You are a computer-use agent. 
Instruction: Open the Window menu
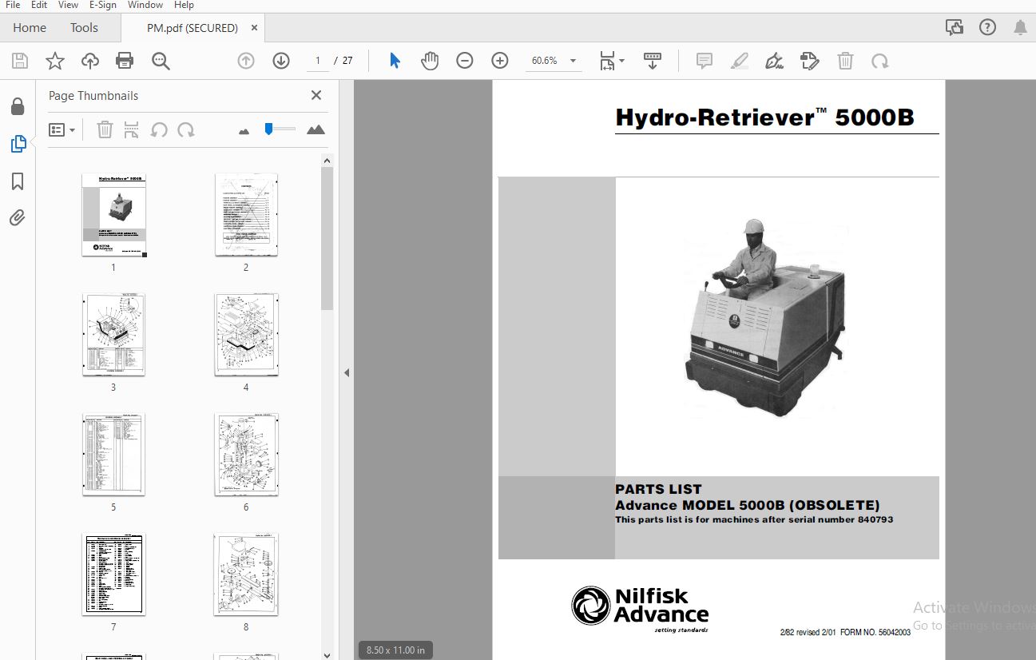(x=145, y=5)
